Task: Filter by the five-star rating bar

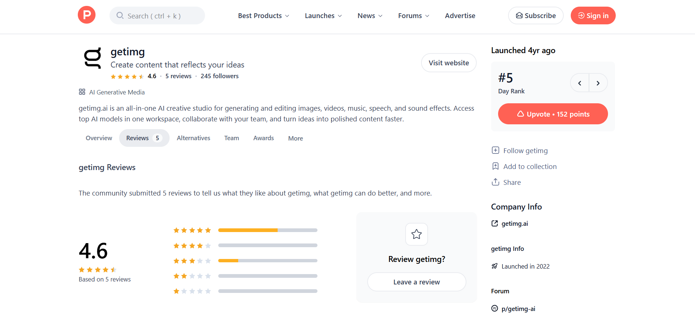Action: tap(268, 230)
